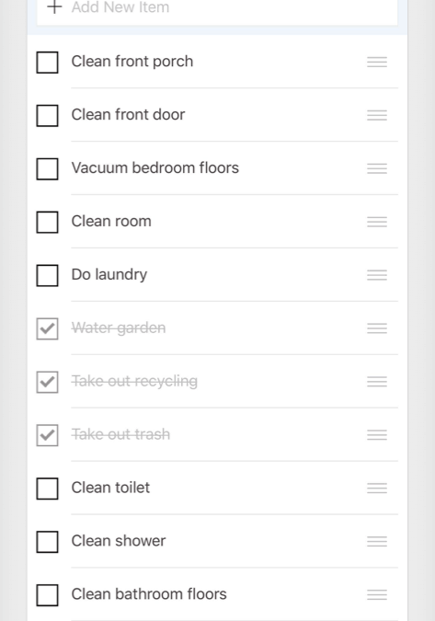Click the Clean bathroom floors item text
The width and height of the screenshot is (435, 621).
click(149, 594)
